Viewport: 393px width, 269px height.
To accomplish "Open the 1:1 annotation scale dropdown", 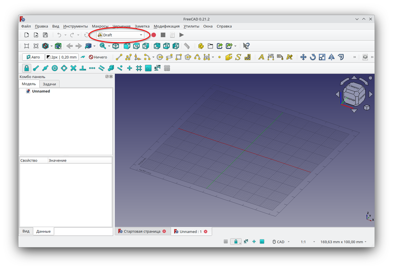I will click(x=308, y=242).
